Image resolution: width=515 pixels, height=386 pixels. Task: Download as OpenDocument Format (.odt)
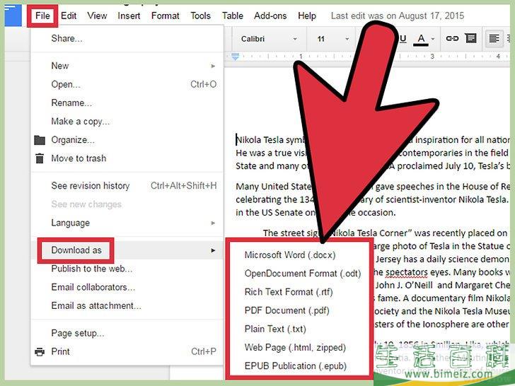pos(303,274)
